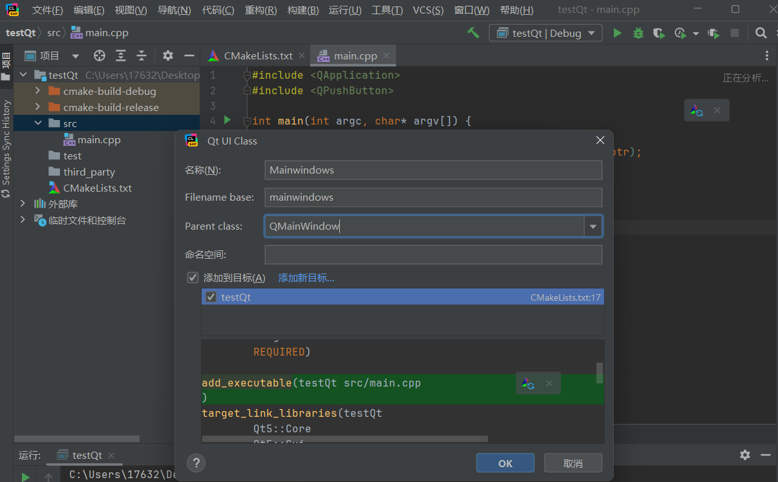Click Collapse All icon in project panel
The height and width of the screenshot is (482, 778).
pos(142,55)
